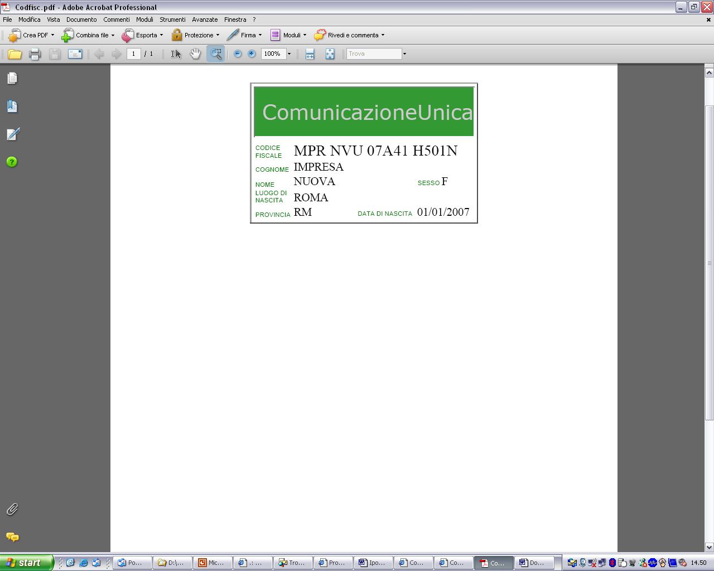Image resolution: width=714 pixels, height=571 pixels.
Task: Choose the Select text cursor tool
Action: click(176, 54)
